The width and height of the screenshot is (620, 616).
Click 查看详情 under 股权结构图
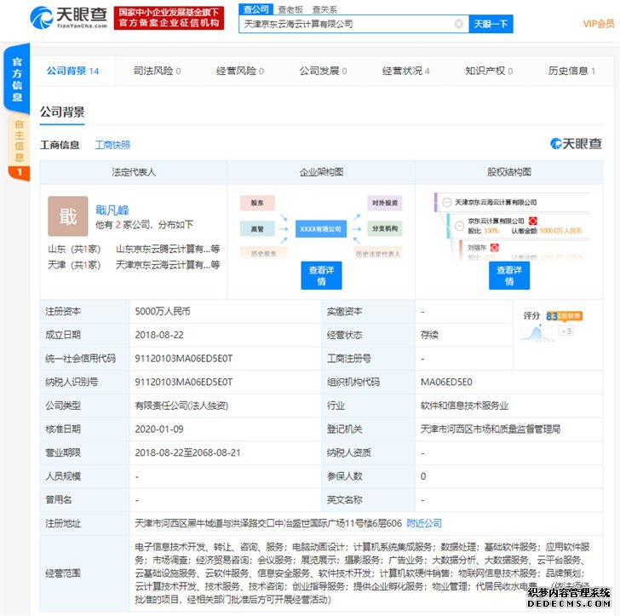point(509,275)
